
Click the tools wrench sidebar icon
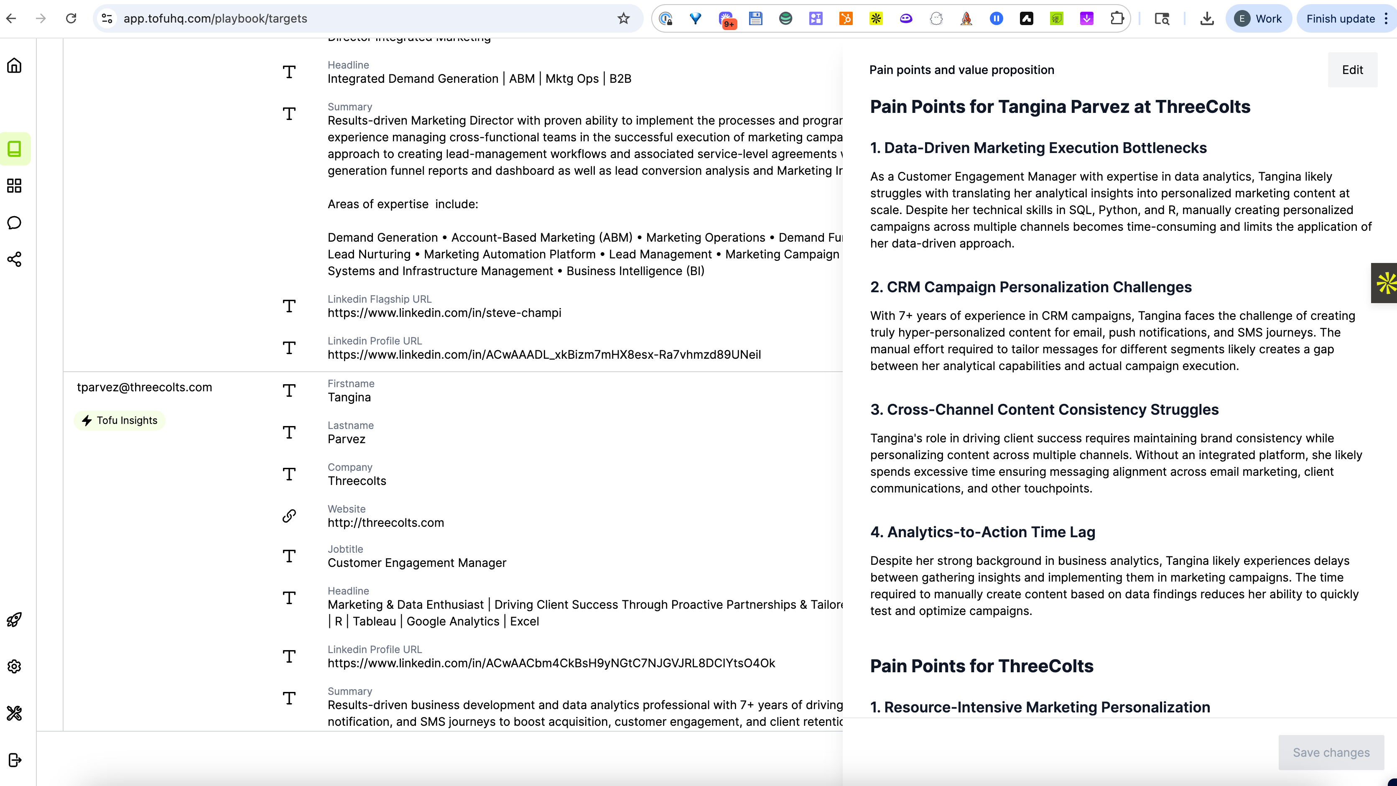click(x=15, y=713)
